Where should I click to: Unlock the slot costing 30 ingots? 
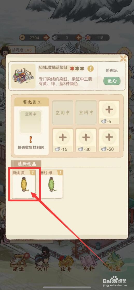point(86,140)
